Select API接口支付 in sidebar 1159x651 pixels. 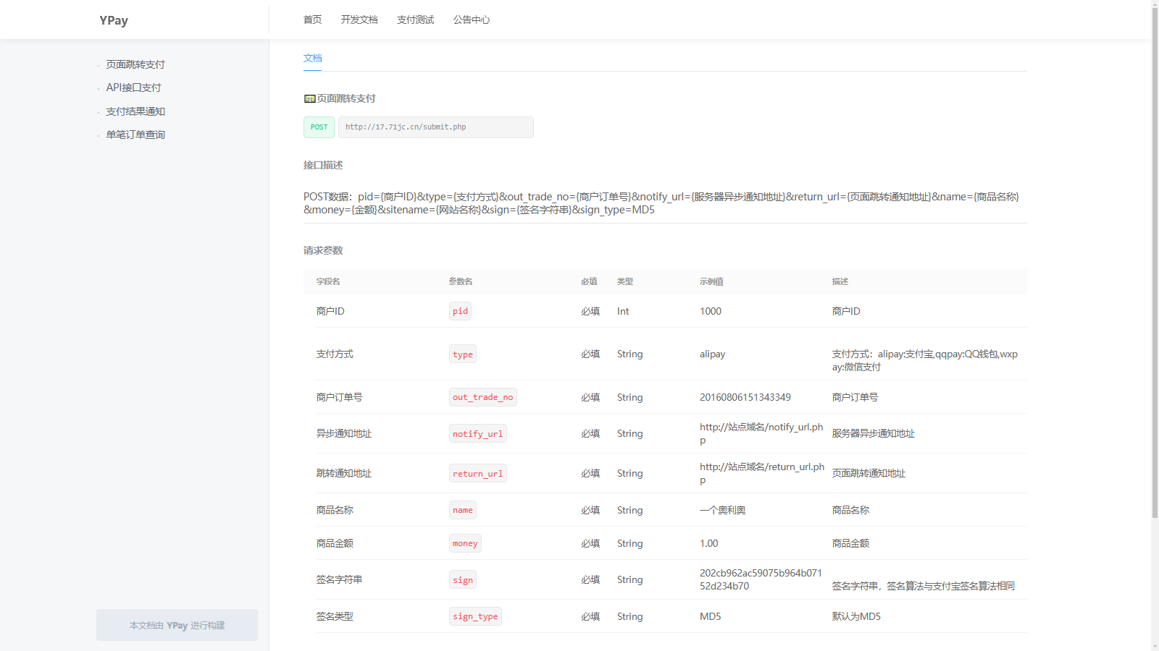pyautogui.click(x=134, y=88)
